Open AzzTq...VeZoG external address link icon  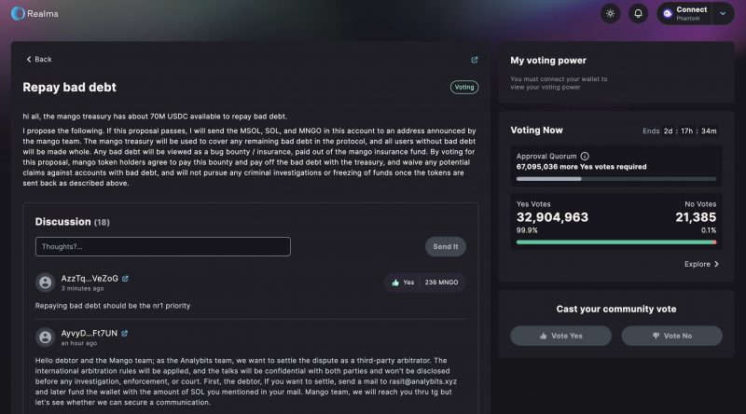click(125, 279)
